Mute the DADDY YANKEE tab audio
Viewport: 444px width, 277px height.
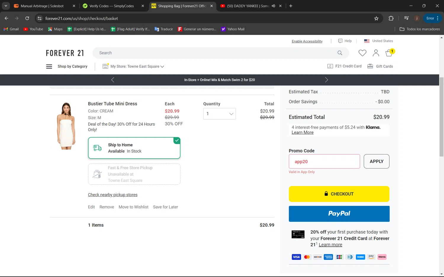pyautogui.click(x=274, y=6)
